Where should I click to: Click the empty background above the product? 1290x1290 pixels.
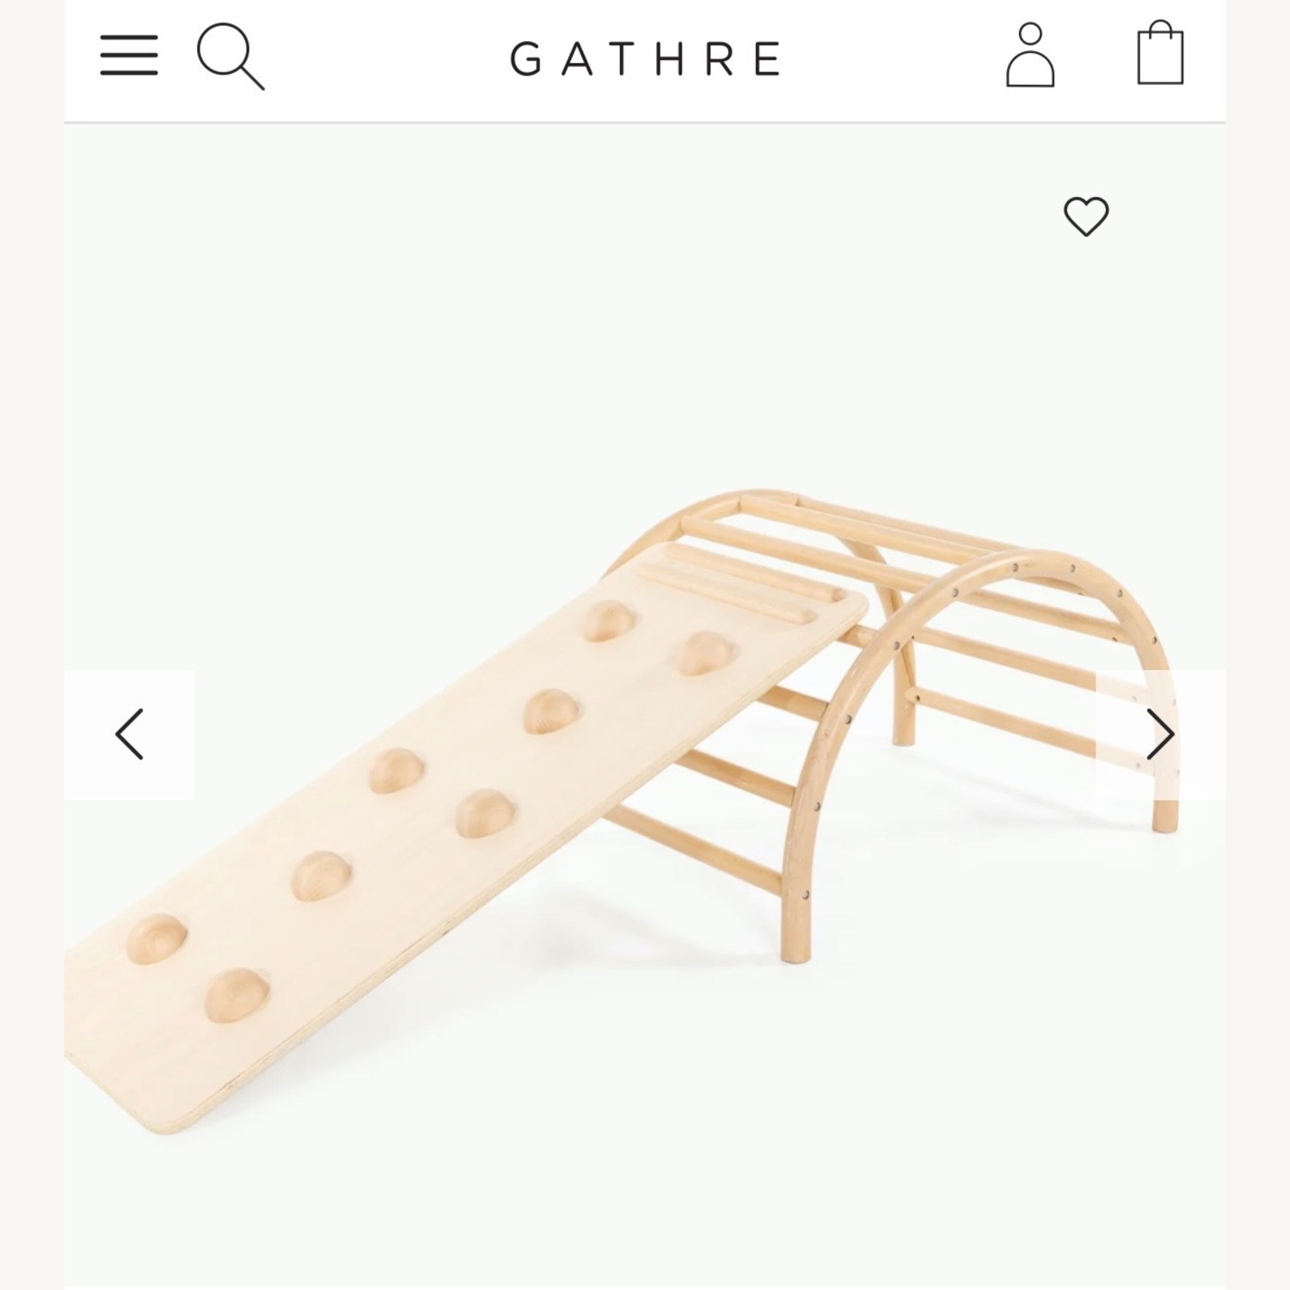coord(602,327)
